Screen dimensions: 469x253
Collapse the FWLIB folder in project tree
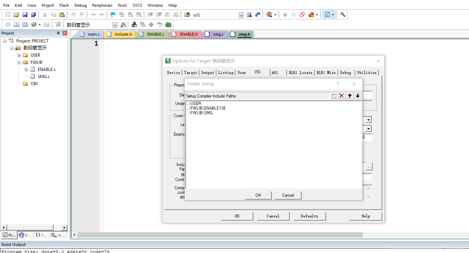[x=19, y=62]
